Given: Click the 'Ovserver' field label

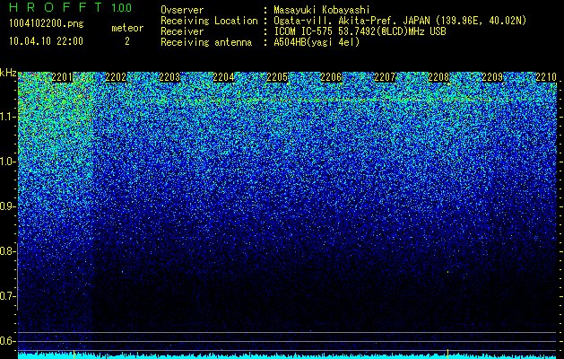Looking at the screenshot, I should [182, 10].
